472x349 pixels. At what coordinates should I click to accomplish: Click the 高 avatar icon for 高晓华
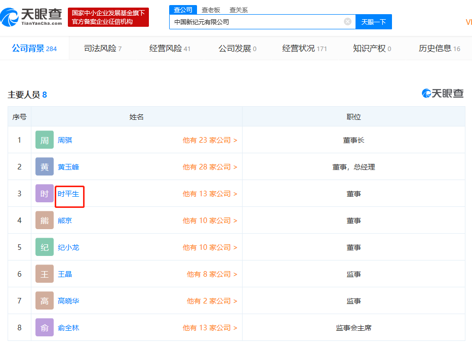[x=45, y=300]
